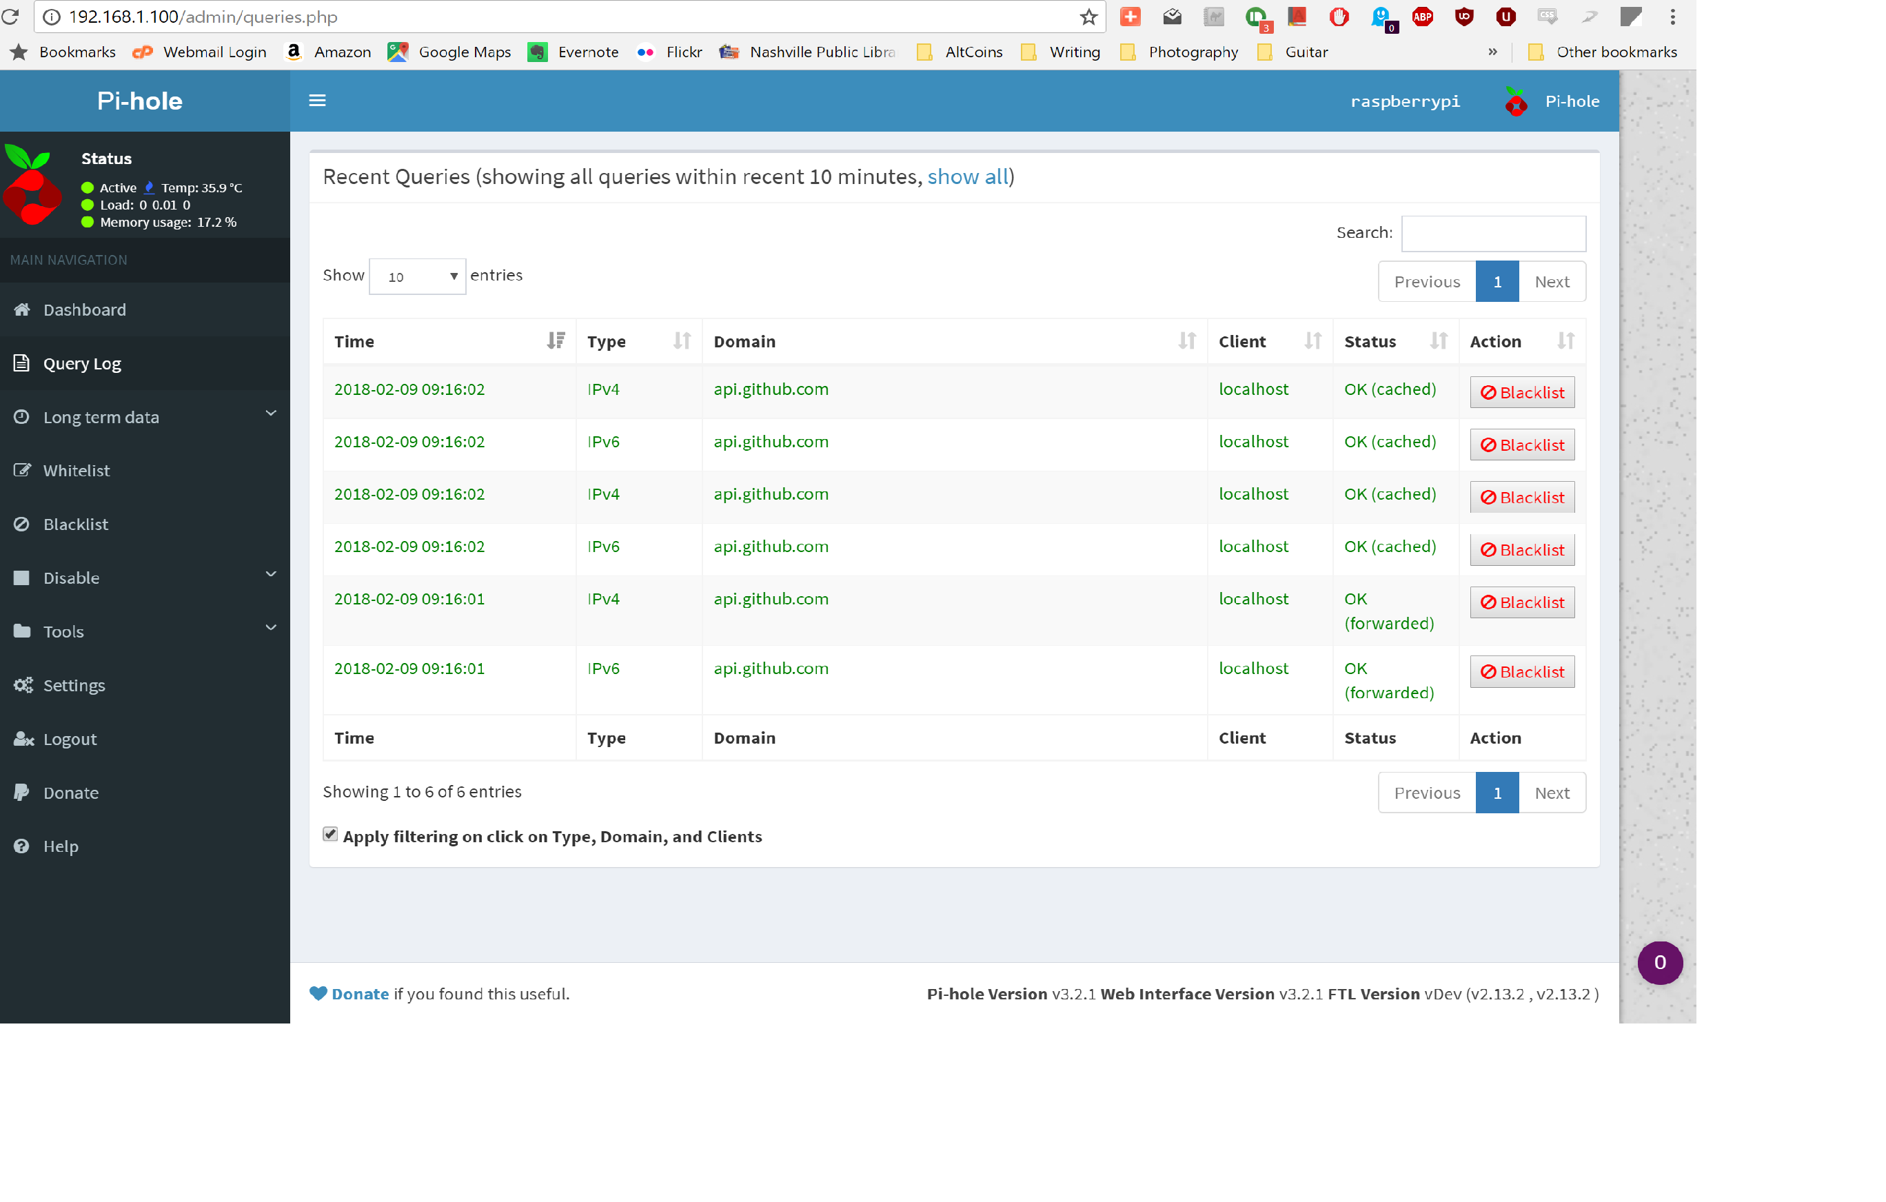Open the uBlock Origin extension icon
Viewport: 1886px width, 1202px height.
click(x=1464, y=17)
